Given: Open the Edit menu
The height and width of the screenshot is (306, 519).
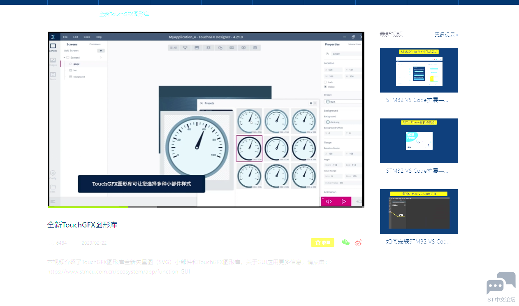Looking at the screenshot, I should (76, 37).
